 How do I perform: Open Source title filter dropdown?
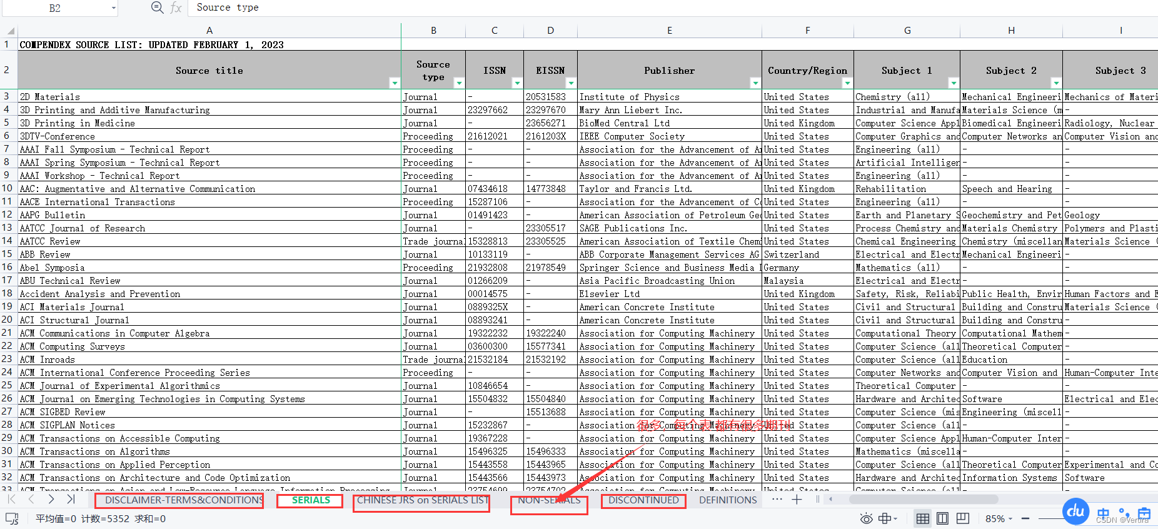(x=395, y=83)
